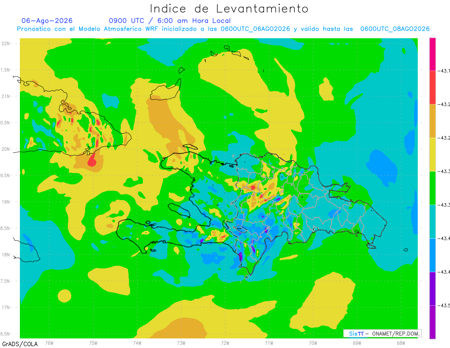
Task: Click the '22N' latitude label
Action: coord(6,44)
